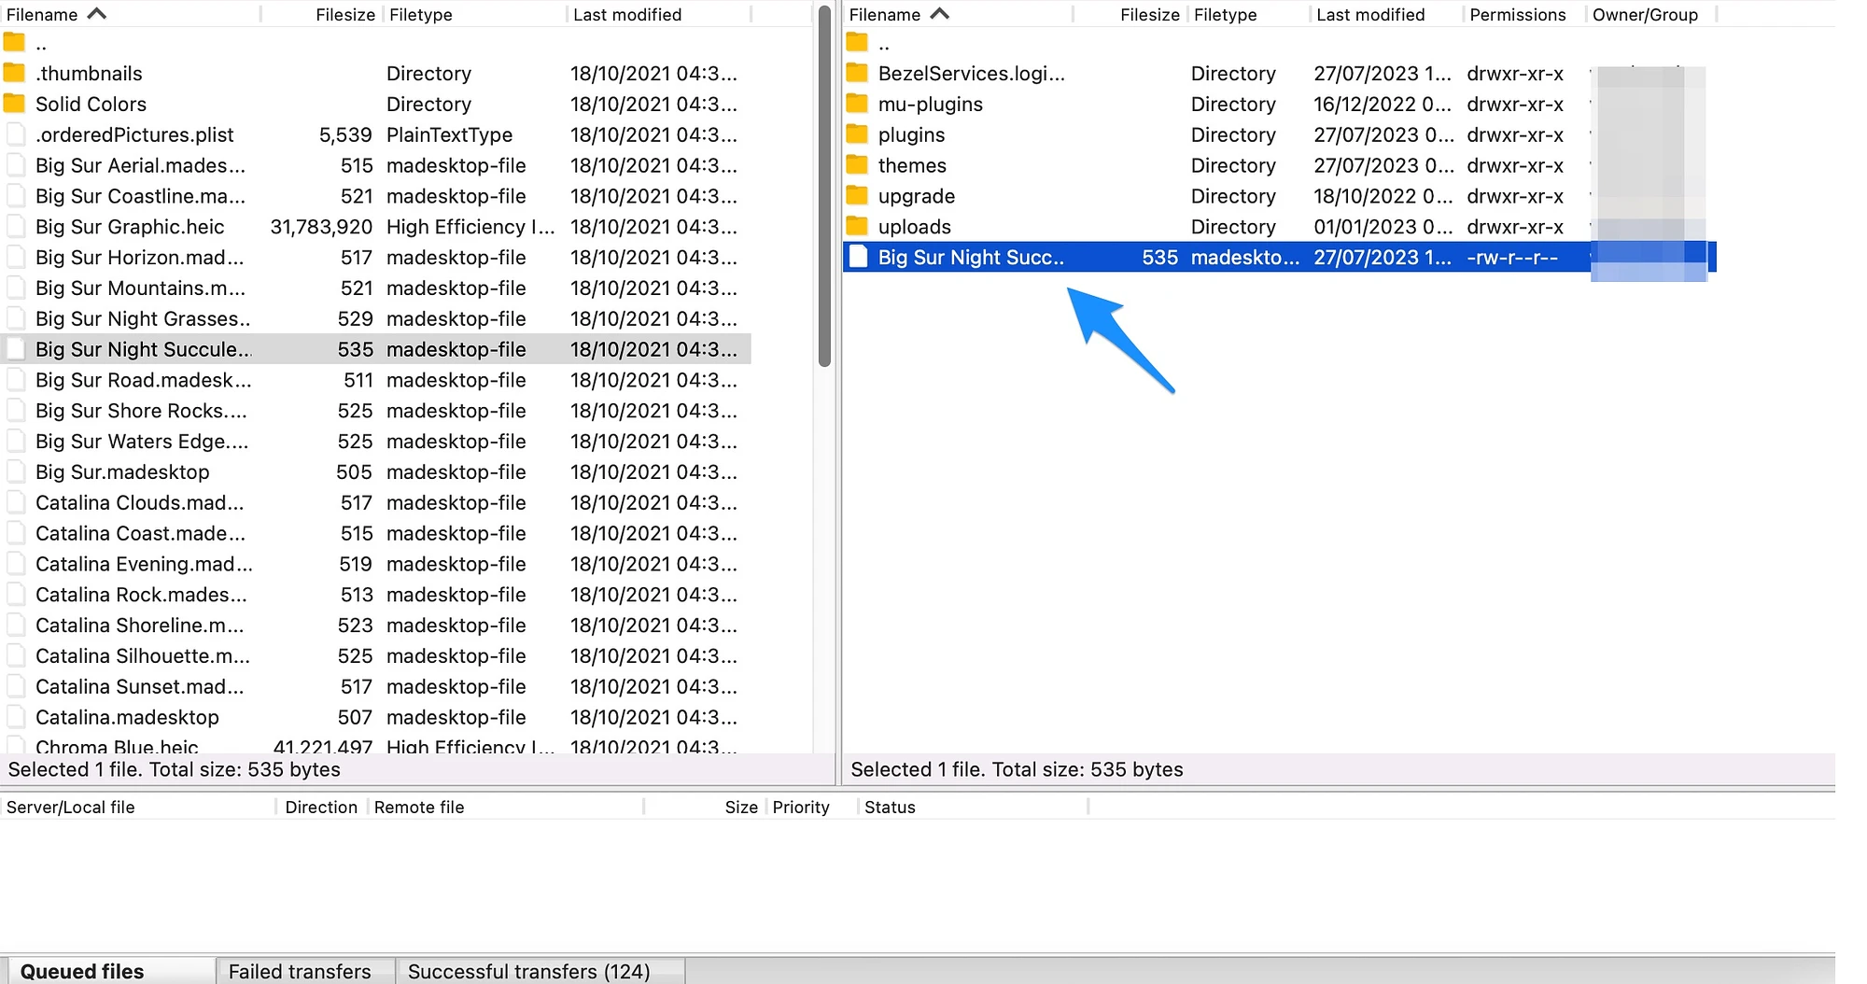The image size is (1867, 984).
Task: Click the local parent directory folder icon
Action: [x=14, y=43]
